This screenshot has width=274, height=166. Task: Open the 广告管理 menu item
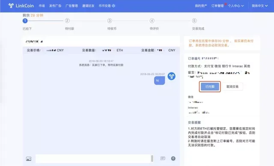71,6
